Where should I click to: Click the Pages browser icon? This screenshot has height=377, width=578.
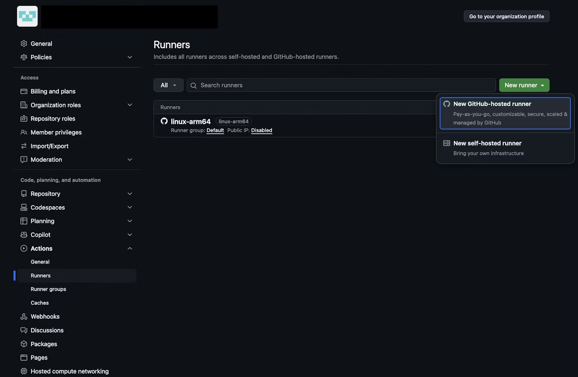24,357
